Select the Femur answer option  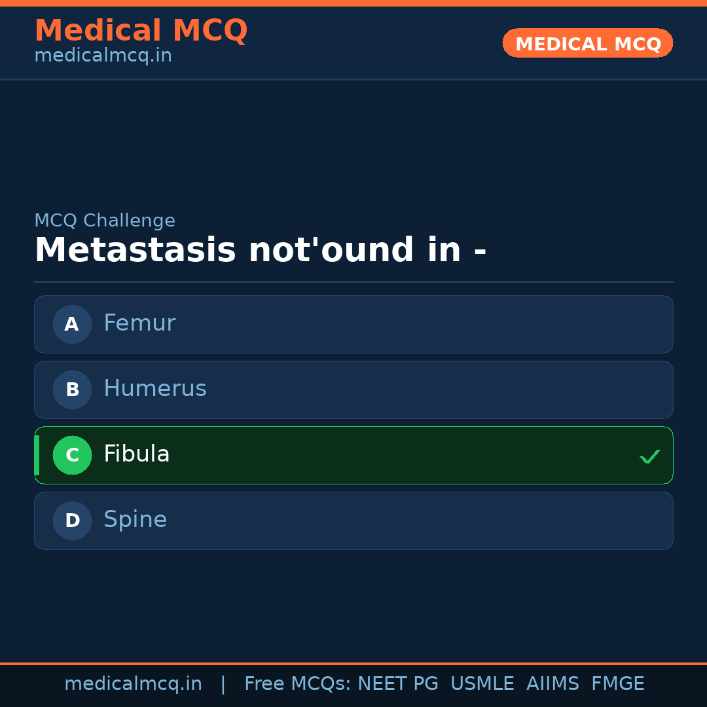point(353,324)
